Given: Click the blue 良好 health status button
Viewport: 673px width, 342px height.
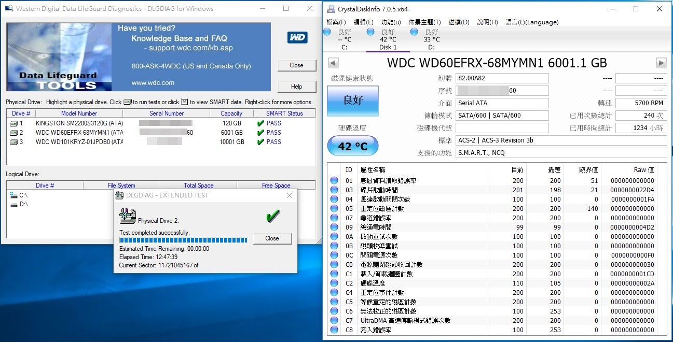Looking at the screenshot, I should pyautogui.click(x=353, y=101).
